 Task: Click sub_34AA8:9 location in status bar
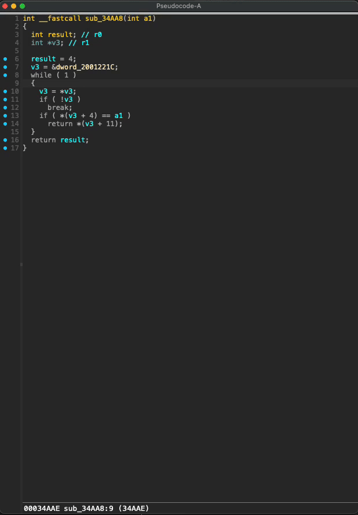coord(89,509)
